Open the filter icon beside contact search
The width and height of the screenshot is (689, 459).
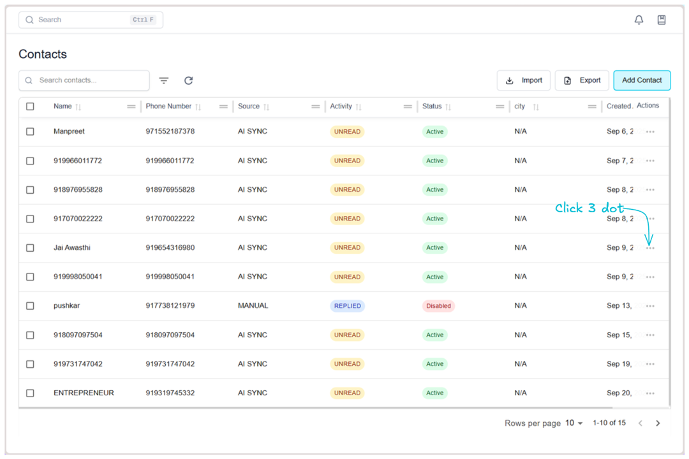coord(164,80)
